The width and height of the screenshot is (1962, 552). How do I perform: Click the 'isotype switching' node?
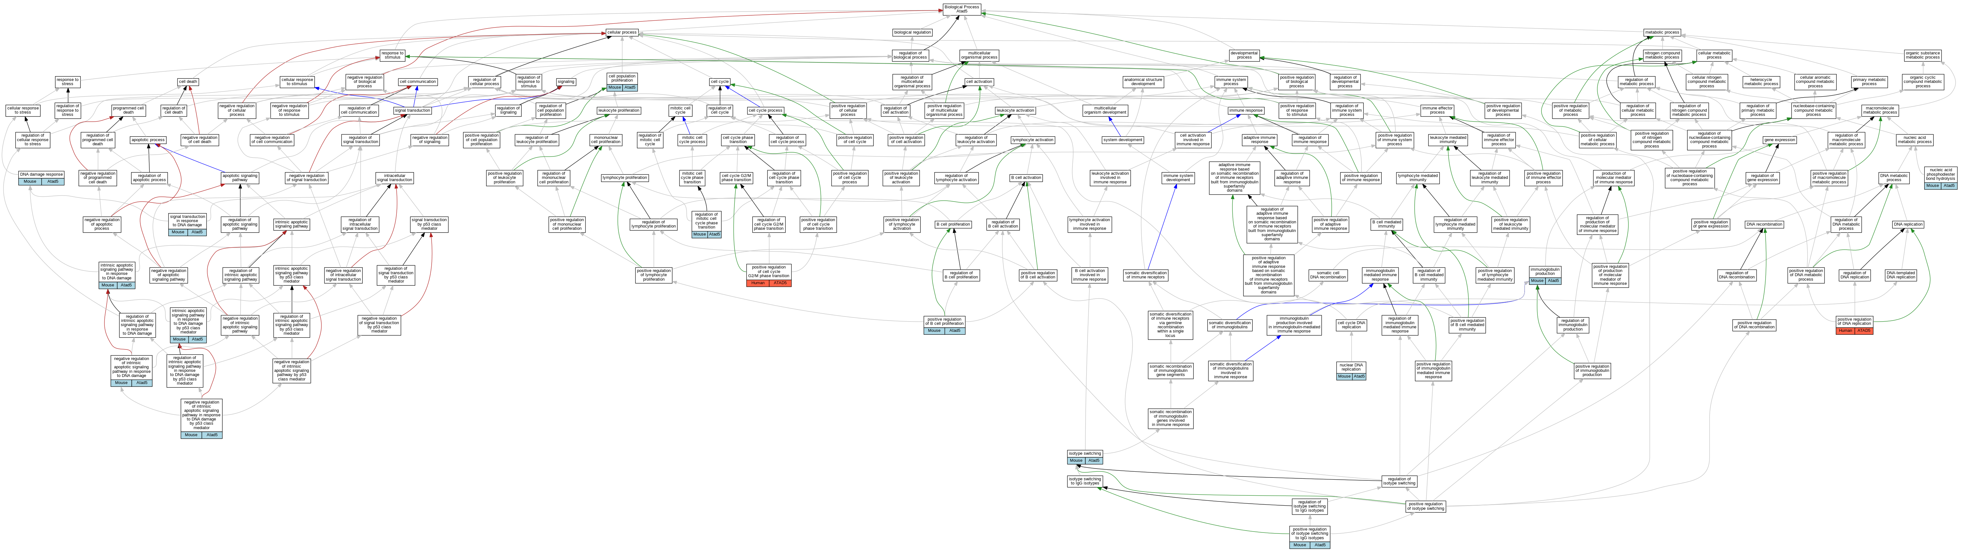click(x=1085, y=457)
